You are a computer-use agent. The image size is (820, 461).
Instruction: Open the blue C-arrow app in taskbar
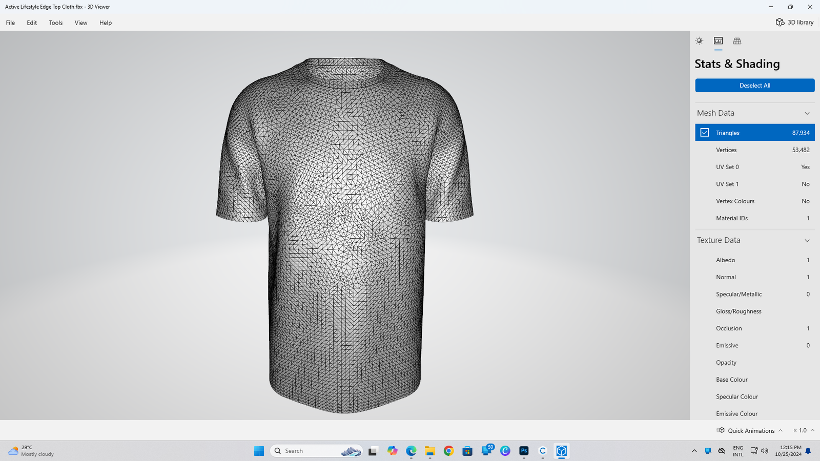(543, 451)
